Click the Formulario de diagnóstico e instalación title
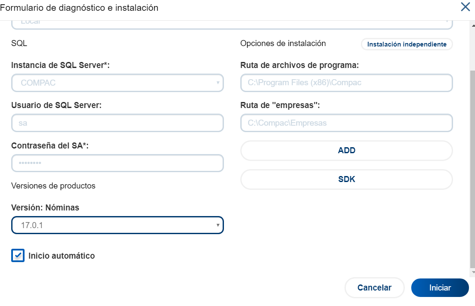475x306 pixels. click(x=79, y=8)
